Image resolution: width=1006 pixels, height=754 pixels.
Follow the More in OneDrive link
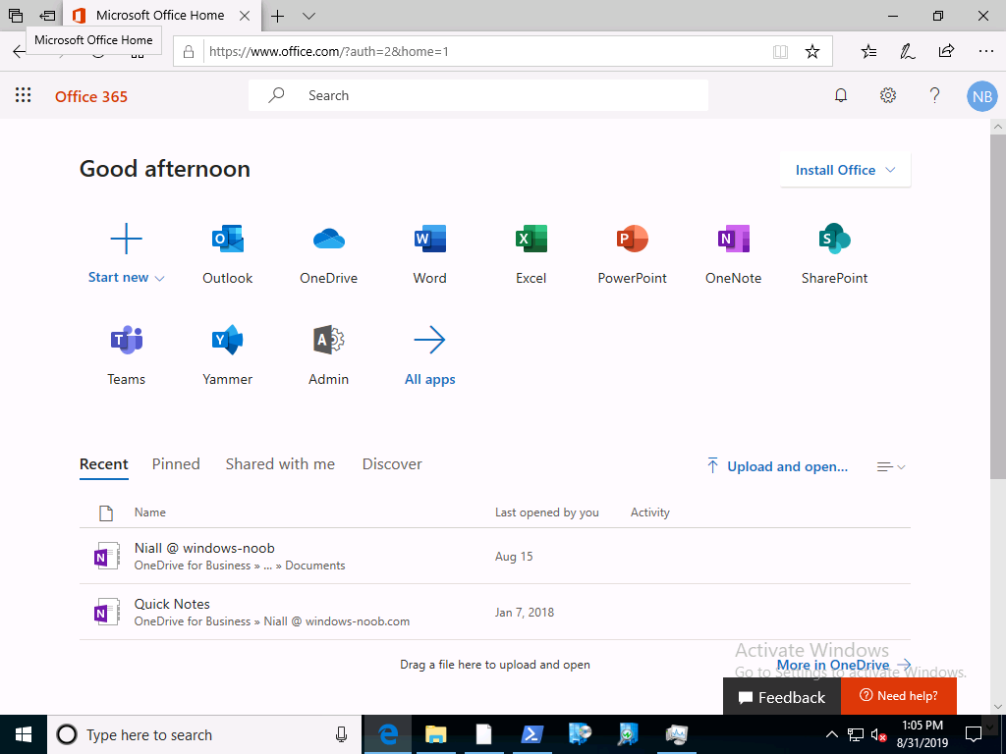(x=844, y=665)
